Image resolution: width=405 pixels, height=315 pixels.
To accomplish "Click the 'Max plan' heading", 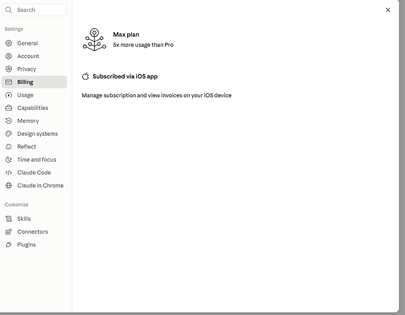I will click(126, 35).
